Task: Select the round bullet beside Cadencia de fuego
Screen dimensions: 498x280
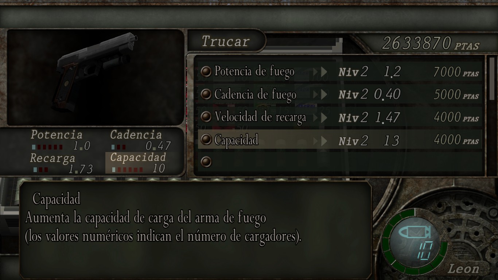Action: [x=206, y=94]
